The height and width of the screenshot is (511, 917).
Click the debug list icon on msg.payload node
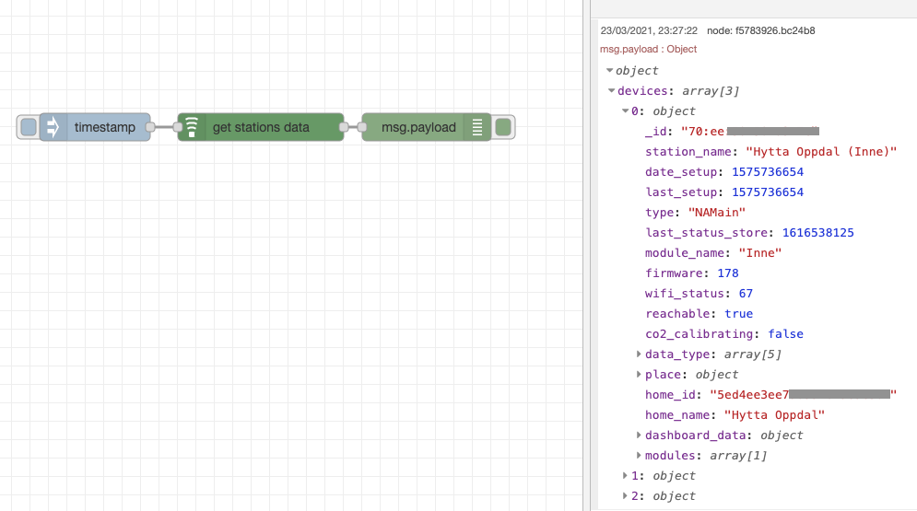(477, 127)
